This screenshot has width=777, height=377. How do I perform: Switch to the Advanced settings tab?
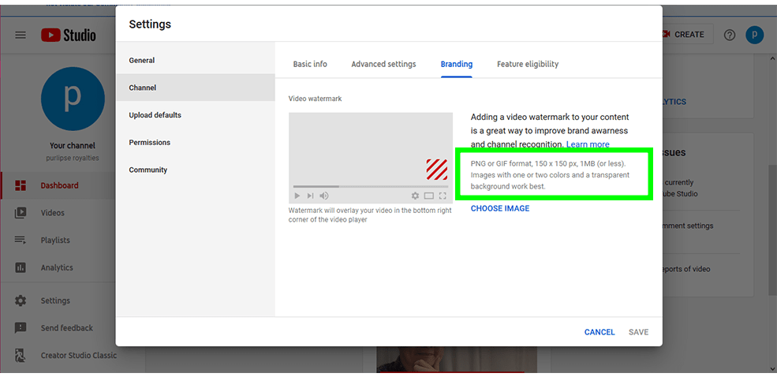[x=383, y=64]
